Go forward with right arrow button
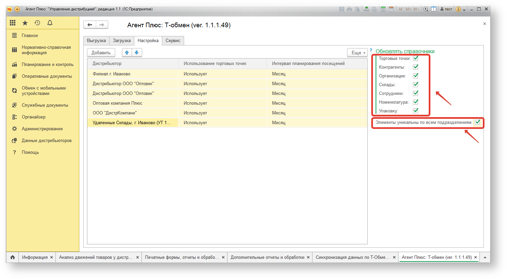Viewport: 507px width, 279px height. (102, 25)
